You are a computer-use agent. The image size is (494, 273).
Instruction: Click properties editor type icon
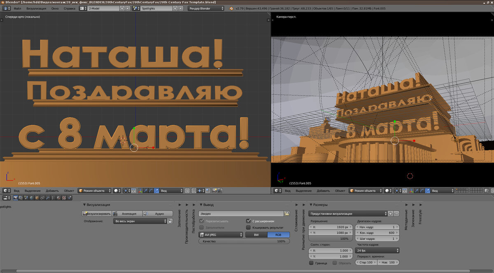[x=6, y=198]
